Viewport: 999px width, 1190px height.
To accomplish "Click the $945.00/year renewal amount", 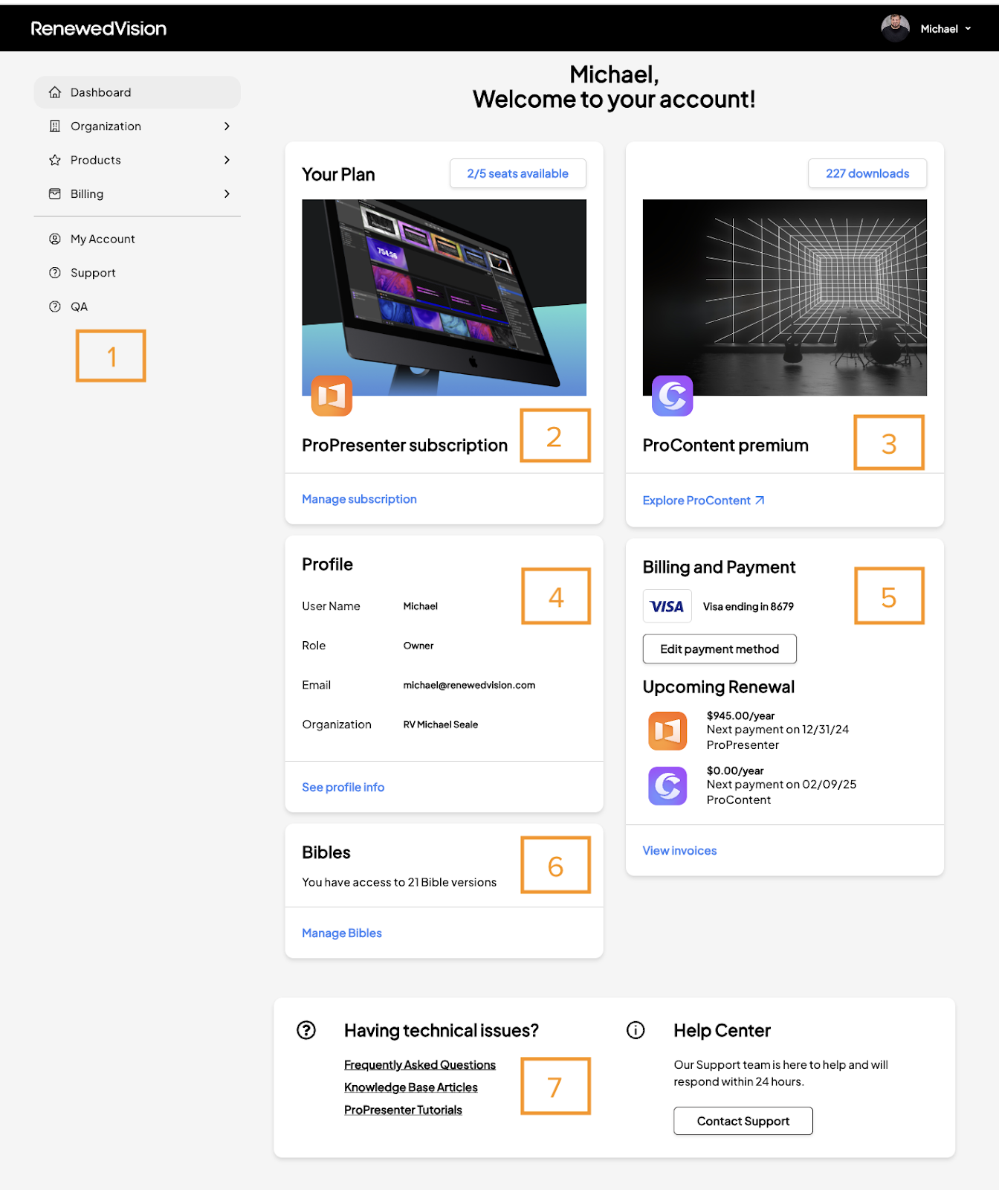I will coord(740,715).
